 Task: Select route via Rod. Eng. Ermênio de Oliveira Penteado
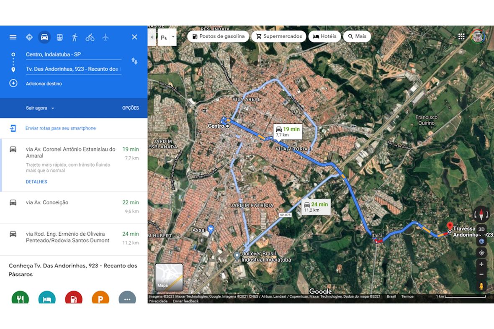[74, 239]
